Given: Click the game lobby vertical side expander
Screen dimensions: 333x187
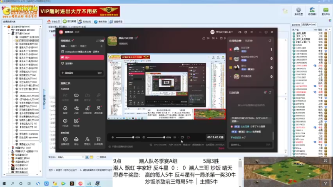Looking at the screenshot, I should pyautogui.click(x=45, y=100).
